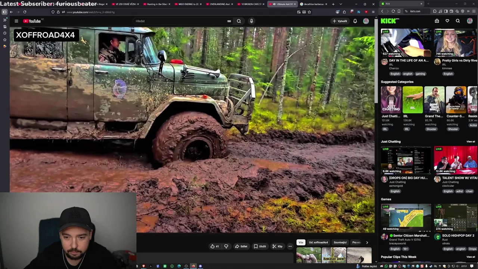Open the Counter-Strike category card
Screen dimensions: 478x269
456,100
